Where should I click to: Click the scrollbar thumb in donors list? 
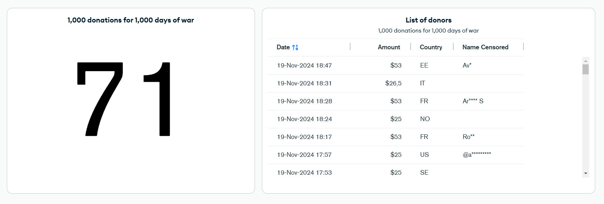(x=586, y=69)
